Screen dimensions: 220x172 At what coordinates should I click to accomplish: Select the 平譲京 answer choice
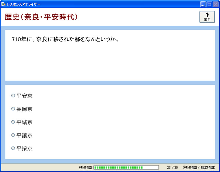tap(22, 135)
